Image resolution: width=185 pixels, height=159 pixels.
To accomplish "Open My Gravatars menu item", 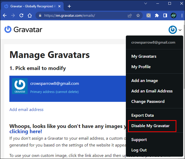I will click(144, 56).
